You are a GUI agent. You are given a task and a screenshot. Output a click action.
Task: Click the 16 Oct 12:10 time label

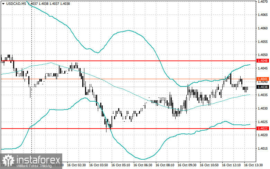(x=231, y=165)
